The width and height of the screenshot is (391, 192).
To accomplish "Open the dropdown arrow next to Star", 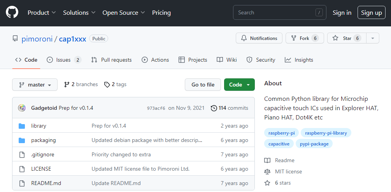I will click(x=373, y=38).
